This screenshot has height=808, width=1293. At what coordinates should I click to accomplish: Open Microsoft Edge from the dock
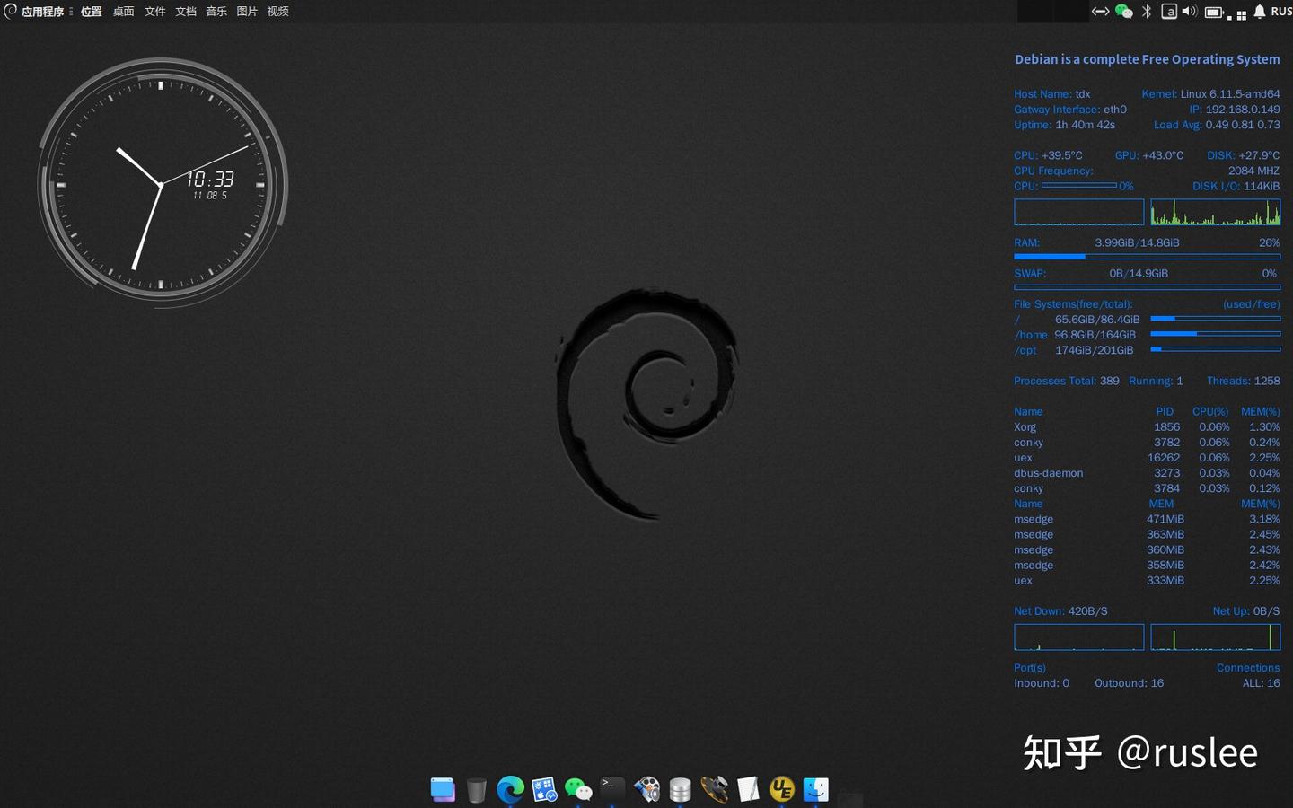click(x=510, y=789)
